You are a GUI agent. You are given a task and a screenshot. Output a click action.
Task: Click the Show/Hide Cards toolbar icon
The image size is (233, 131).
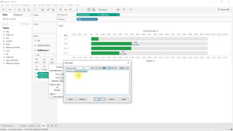click(x=118, y=10)
